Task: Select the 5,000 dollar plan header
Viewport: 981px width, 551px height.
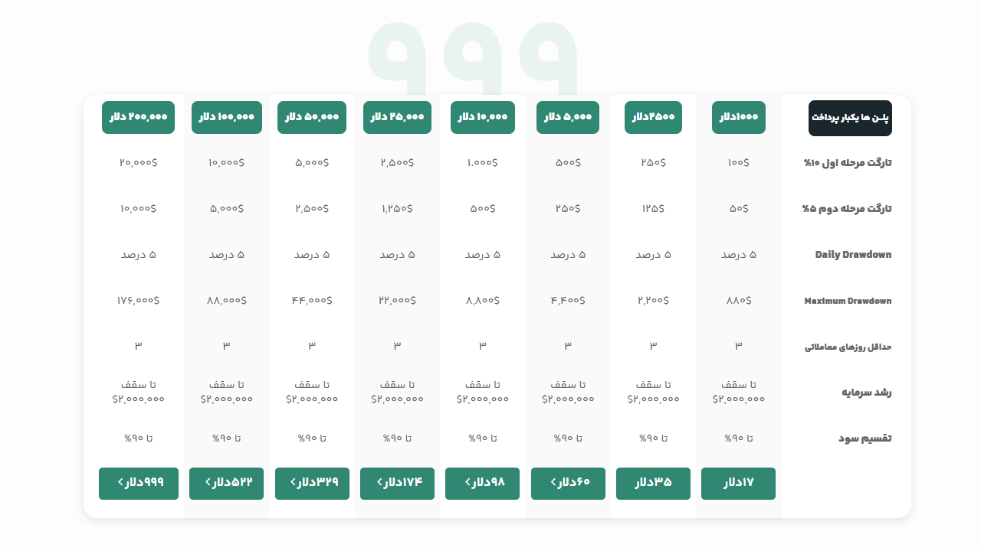Action: (568, 117)
